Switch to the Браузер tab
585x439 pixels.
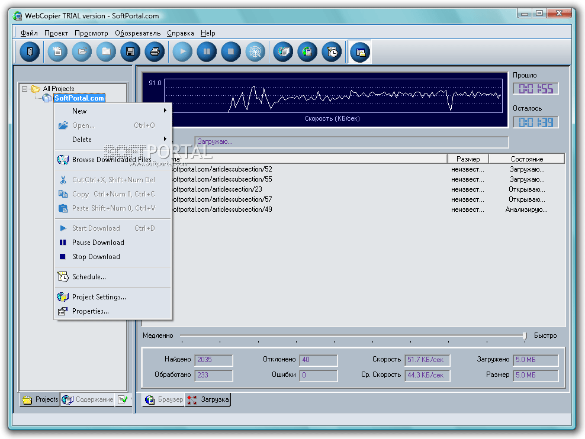[164, 400]
